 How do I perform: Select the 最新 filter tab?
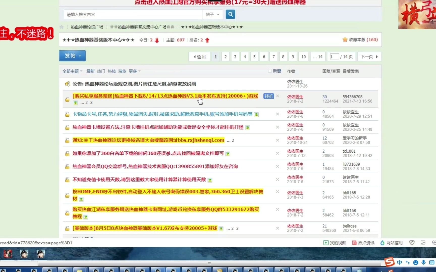(90, 71)
